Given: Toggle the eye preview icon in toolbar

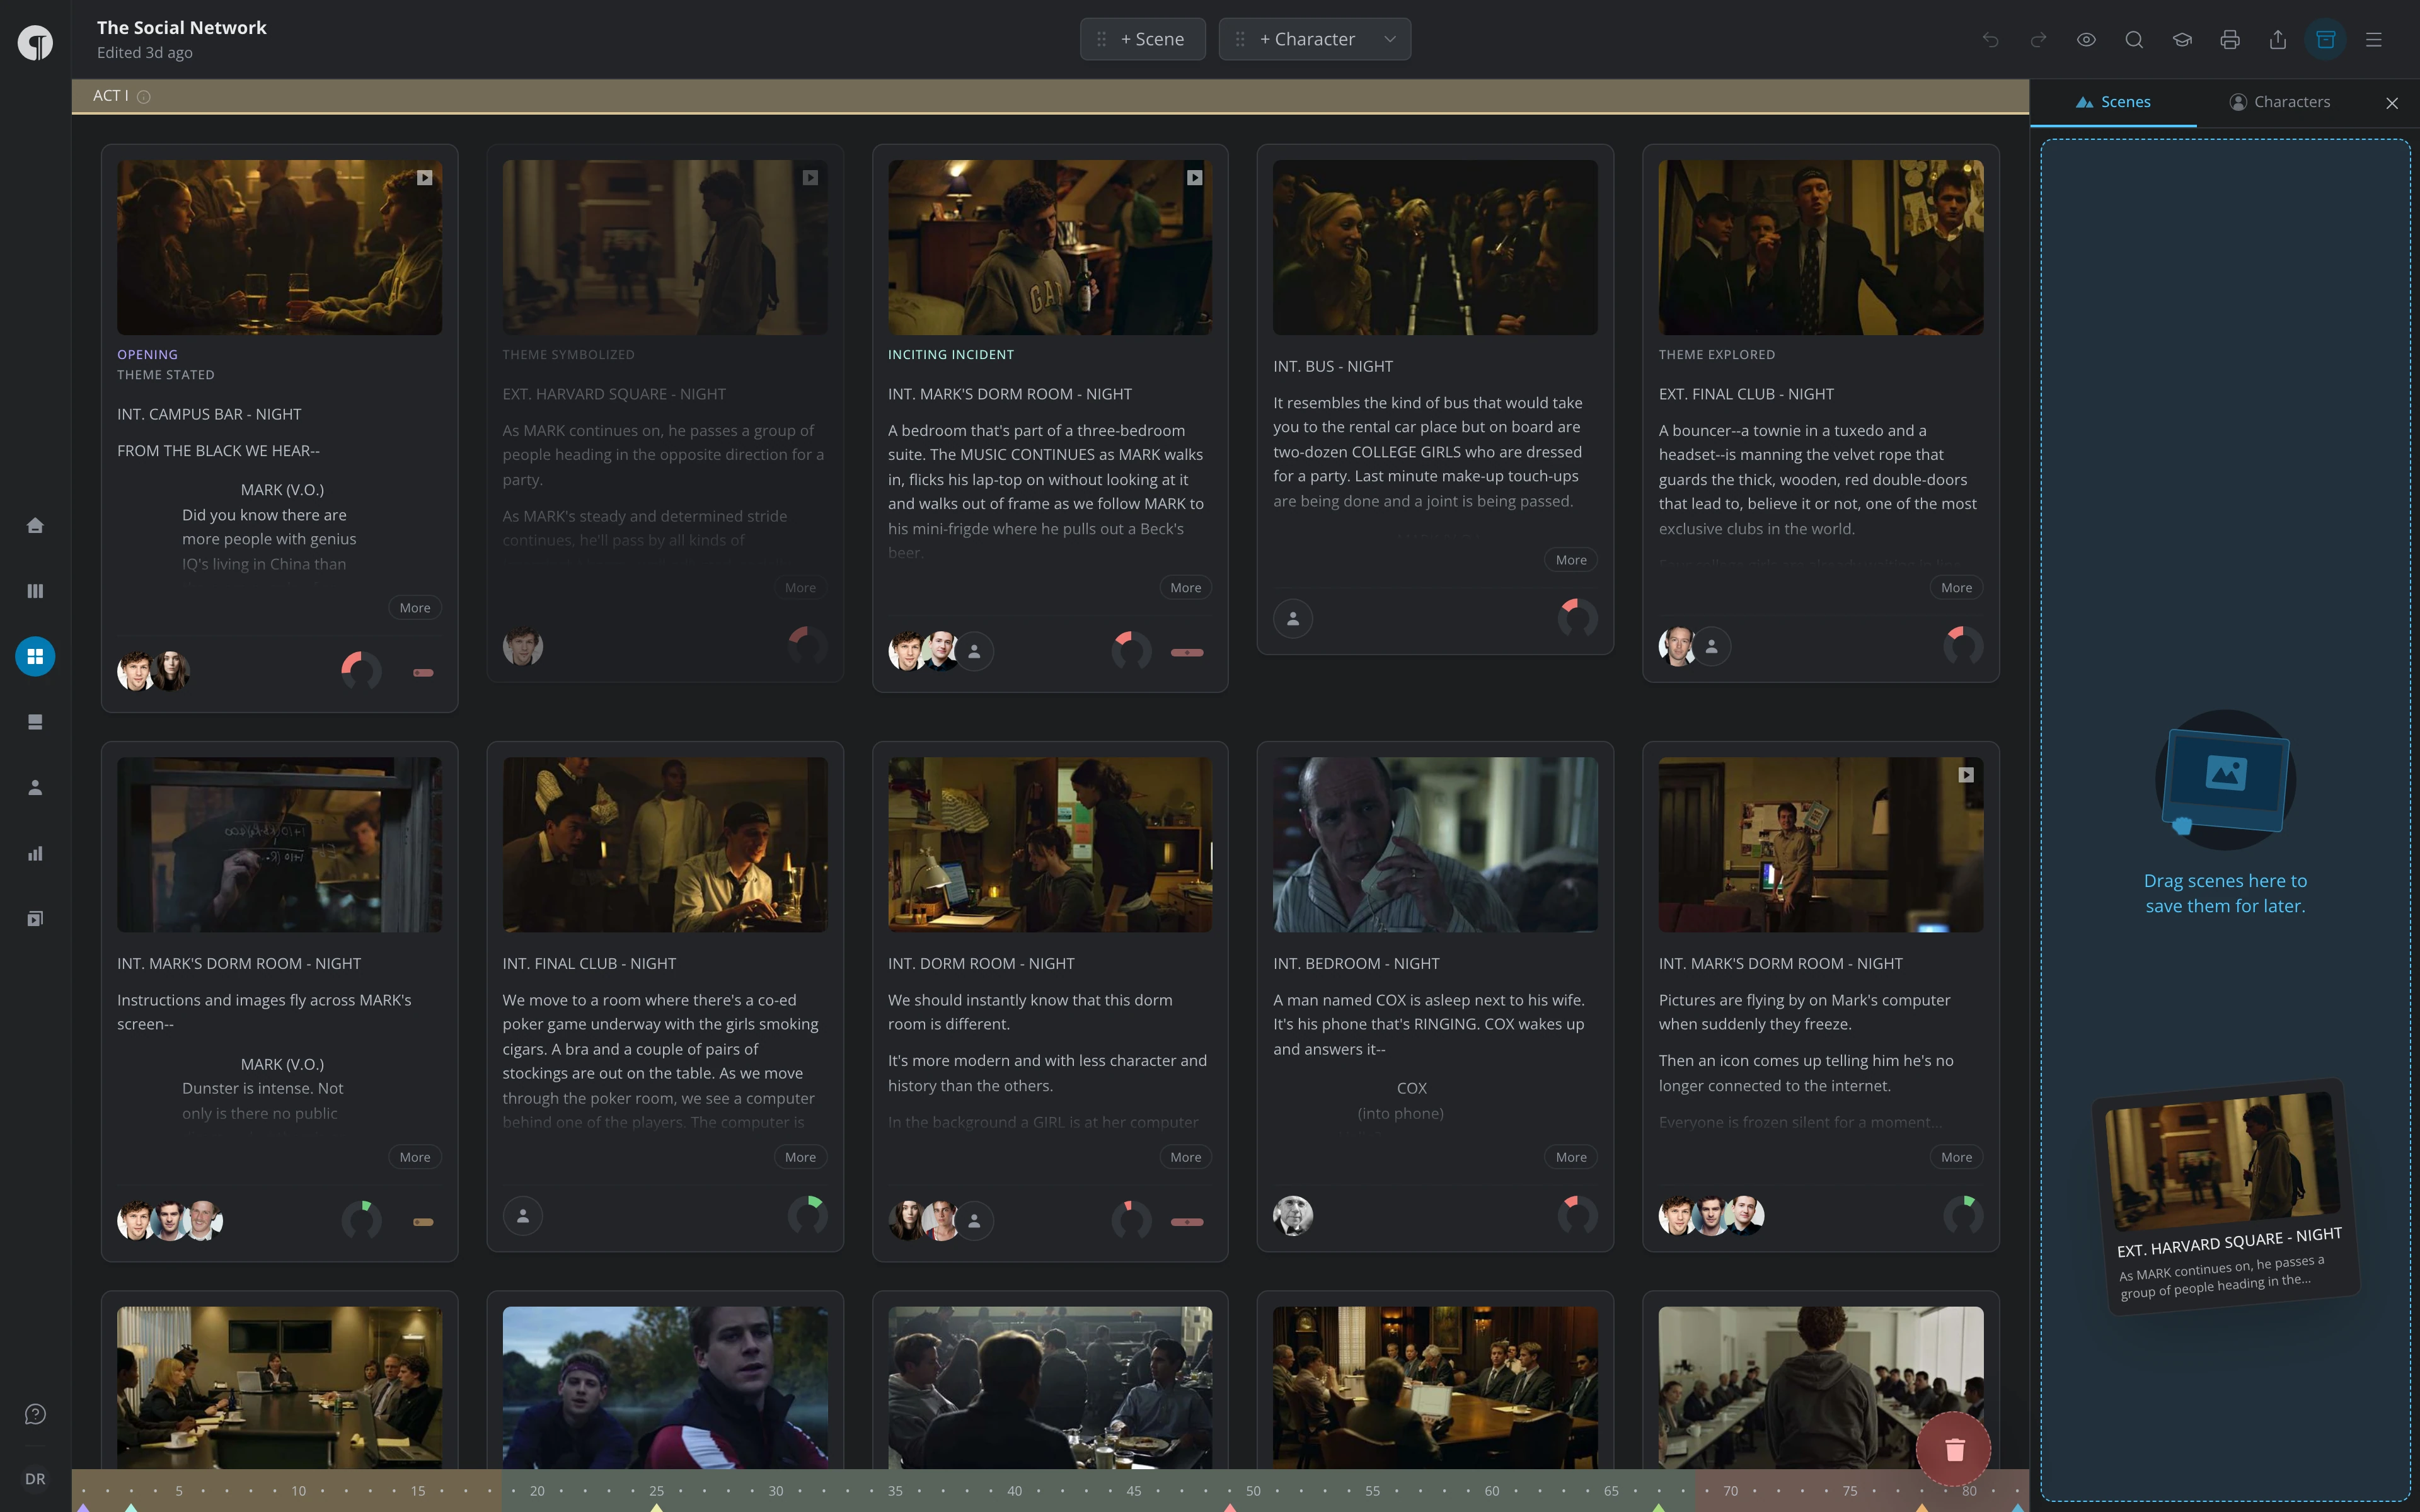Looking at the screenshot, I should tap(2086, 39).
